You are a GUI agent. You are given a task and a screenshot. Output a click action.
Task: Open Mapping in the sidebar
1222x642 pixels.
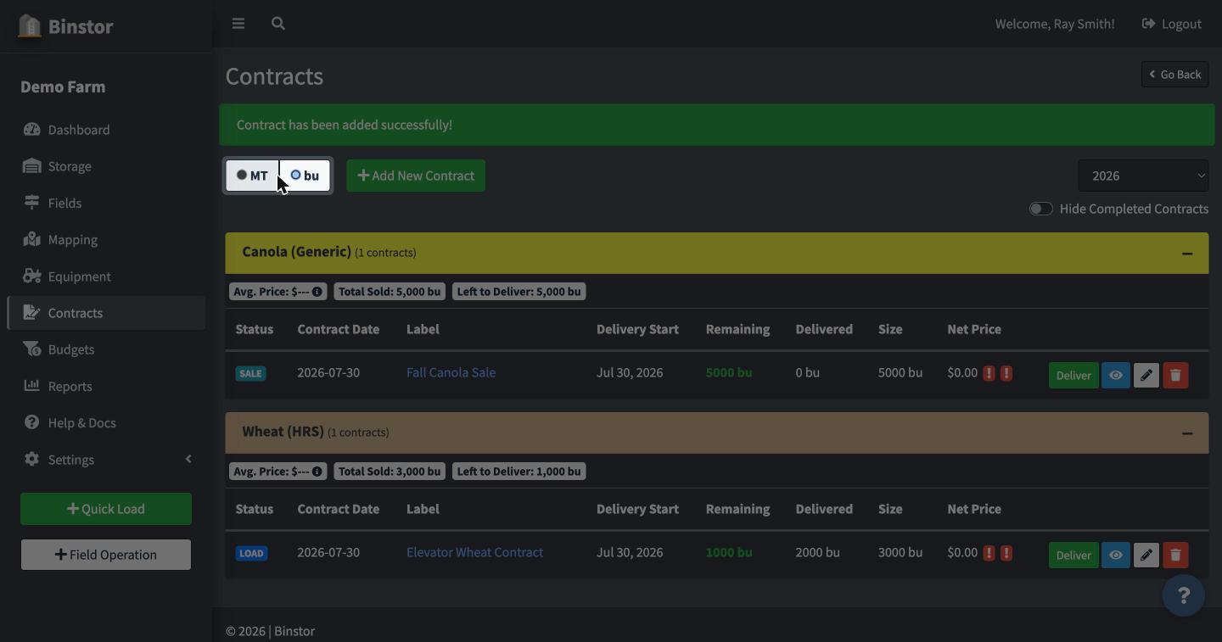coord(106,239)
